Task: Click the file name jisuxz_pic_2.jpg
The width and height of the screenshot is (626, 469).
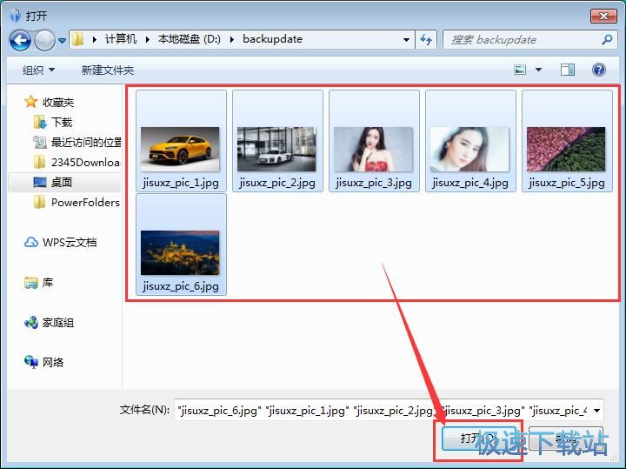Action: pos(277,183)
